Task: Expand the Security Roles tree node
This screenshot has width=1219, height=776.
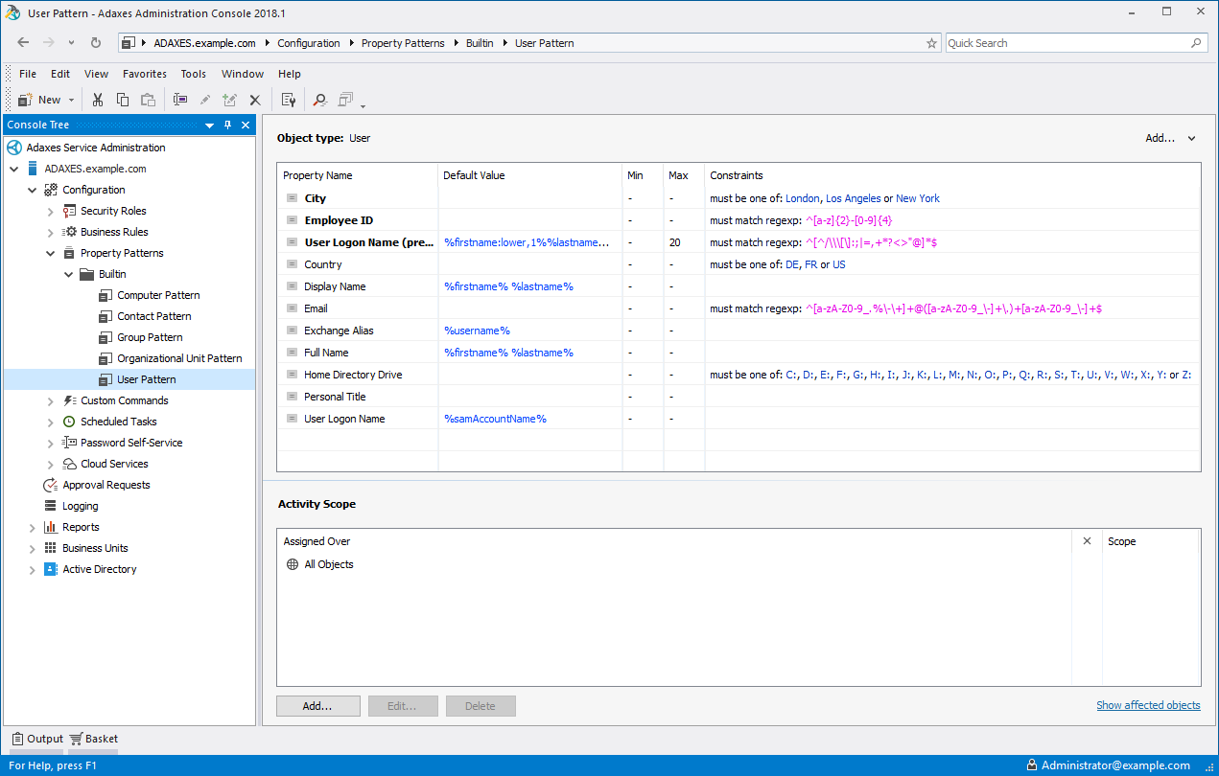Action: 51,211
